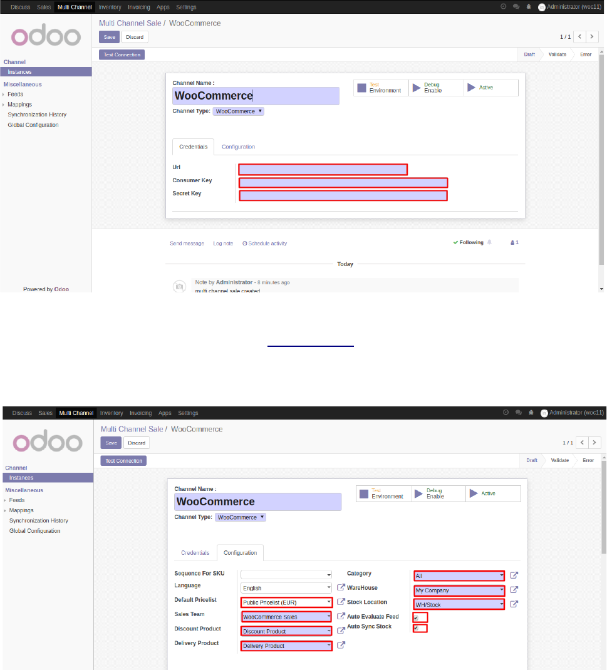The height and width of the screenshot is (670, 607).
Task: Click the Schedule activity link
Action: pos(264,243)
